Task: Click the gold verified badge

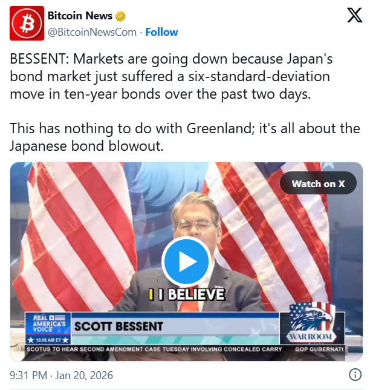Action: (120, 16)
